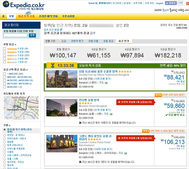
Task: Open the Bangkok mini map thumbnail
Action: [21, 108]
